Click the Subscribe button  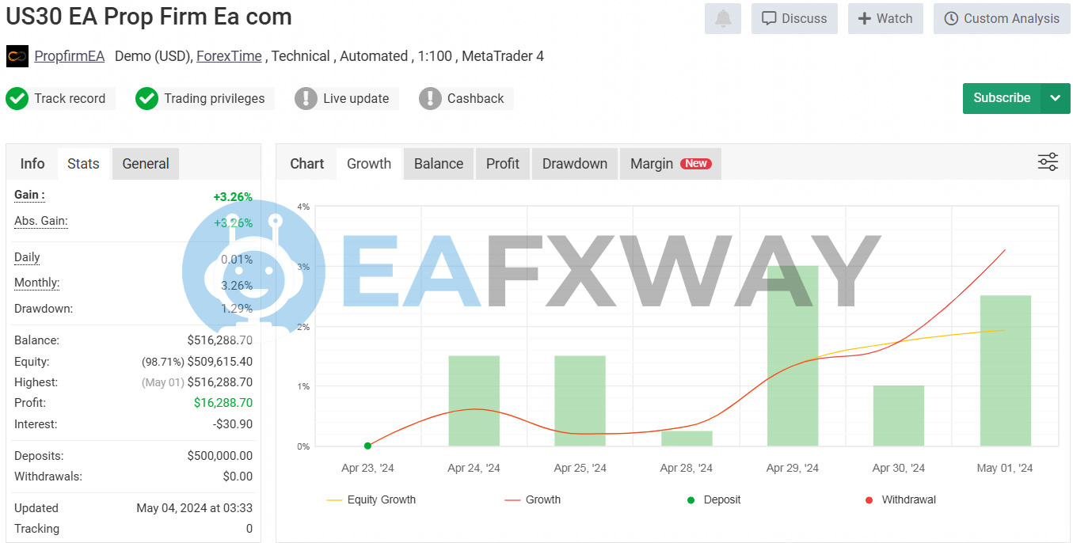click(x=1002, y=98)
